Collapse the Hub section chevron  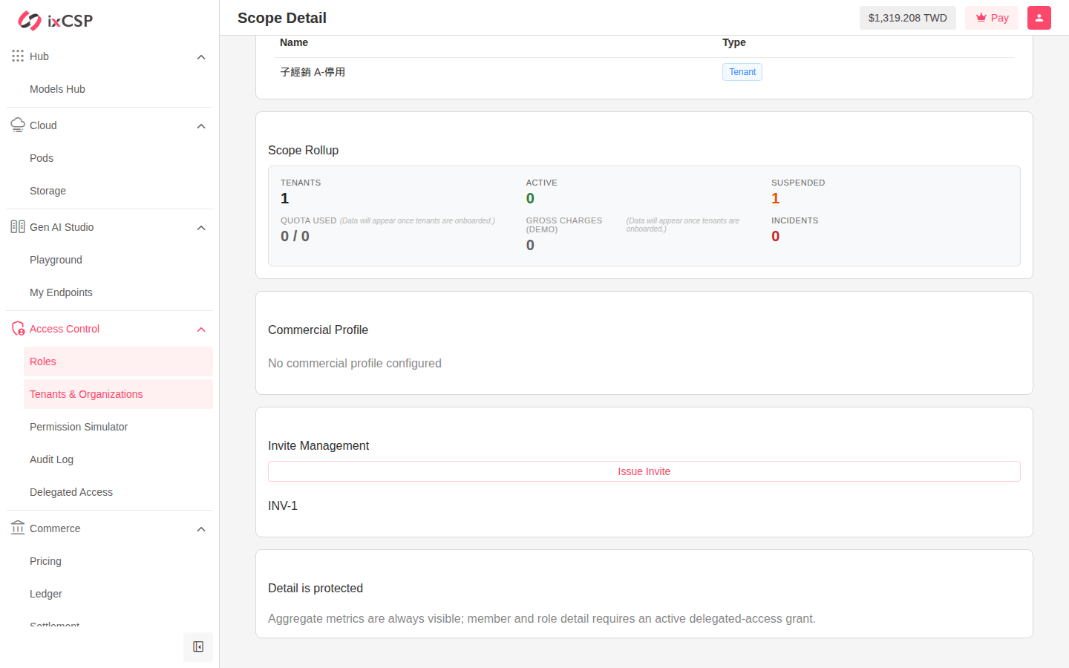[201, 57]
